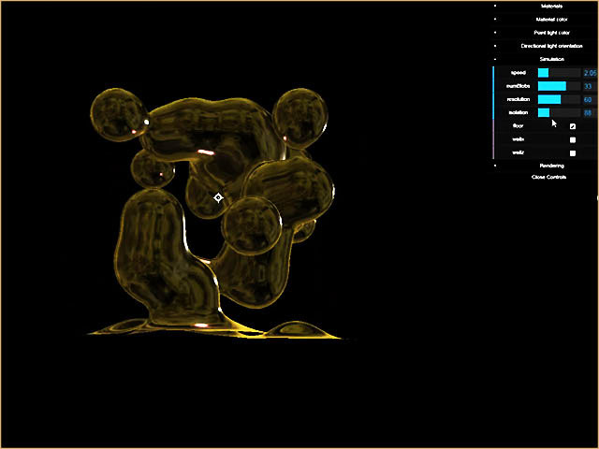
Task: Open Directional light orientation folder
Action: point(545,45)
